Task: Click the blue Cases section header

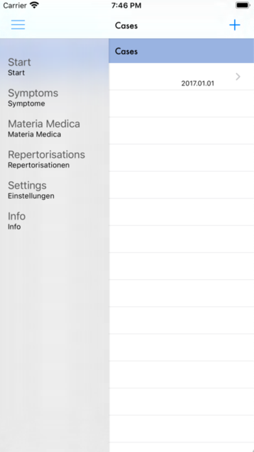Action: 181,51
